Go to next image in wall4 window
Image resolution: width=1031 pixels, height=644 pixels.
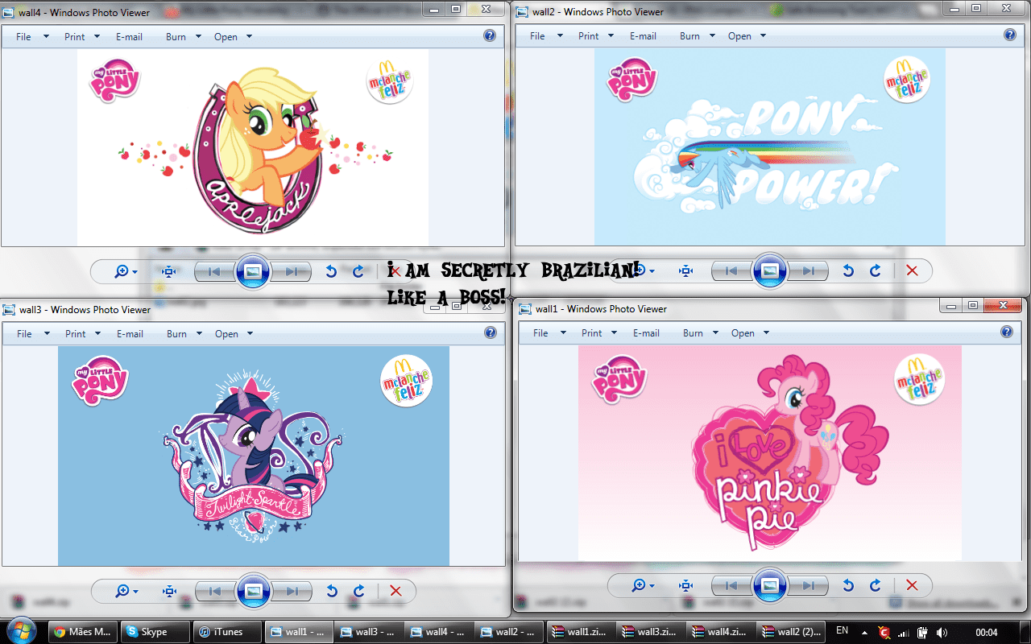click(x=292, y=271)
